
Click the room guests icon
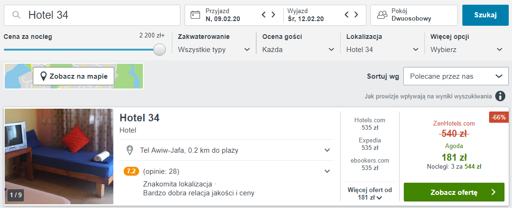point(382,15)
